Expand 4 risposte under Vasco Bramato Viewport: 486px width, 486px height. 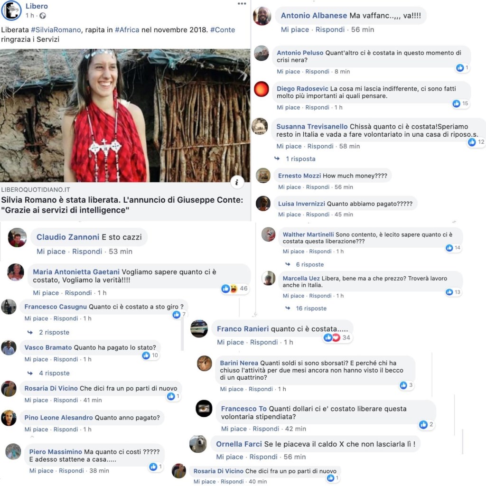point(54,373)
